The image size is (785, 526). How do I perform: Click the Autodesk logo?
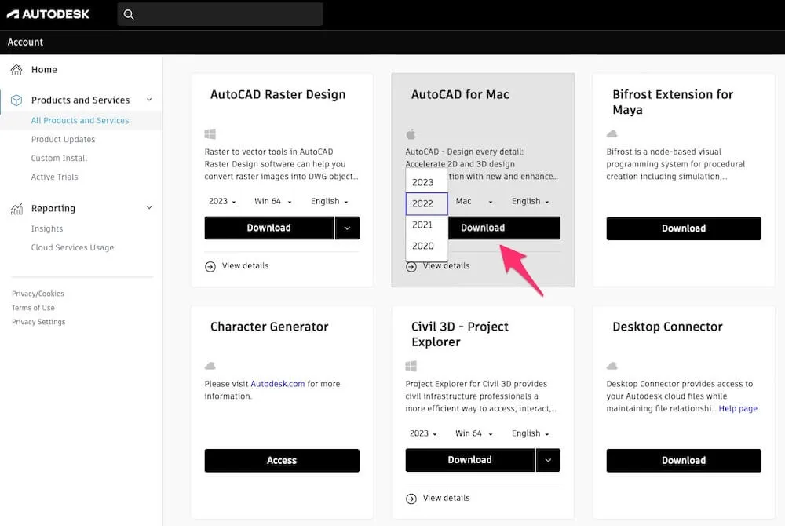[x=49, y=13]
